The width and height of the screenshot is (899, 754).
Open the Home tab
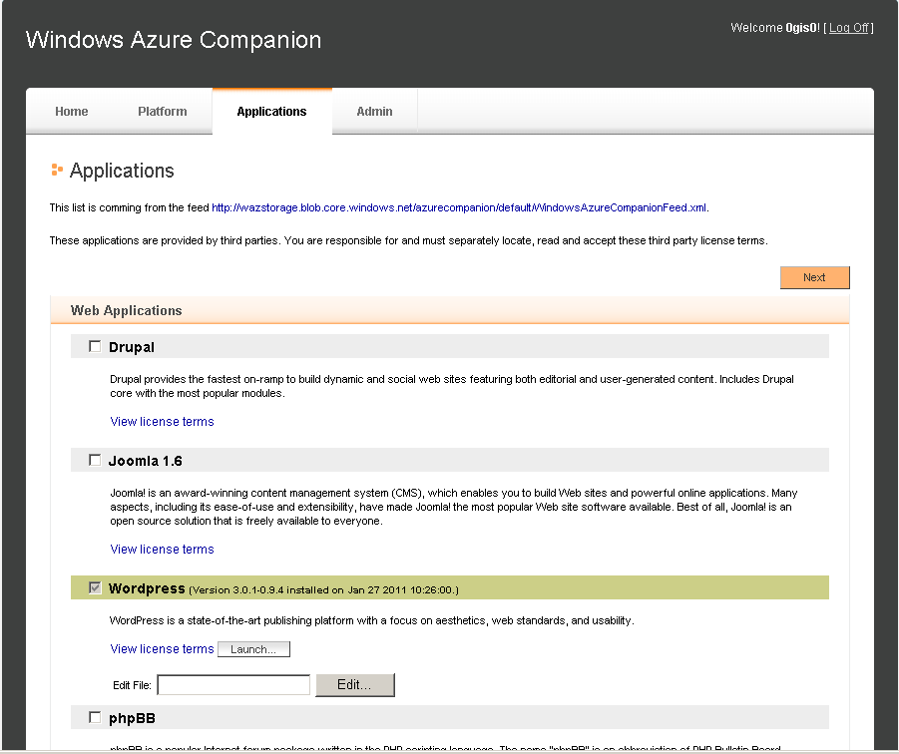[x=72, y=111]
